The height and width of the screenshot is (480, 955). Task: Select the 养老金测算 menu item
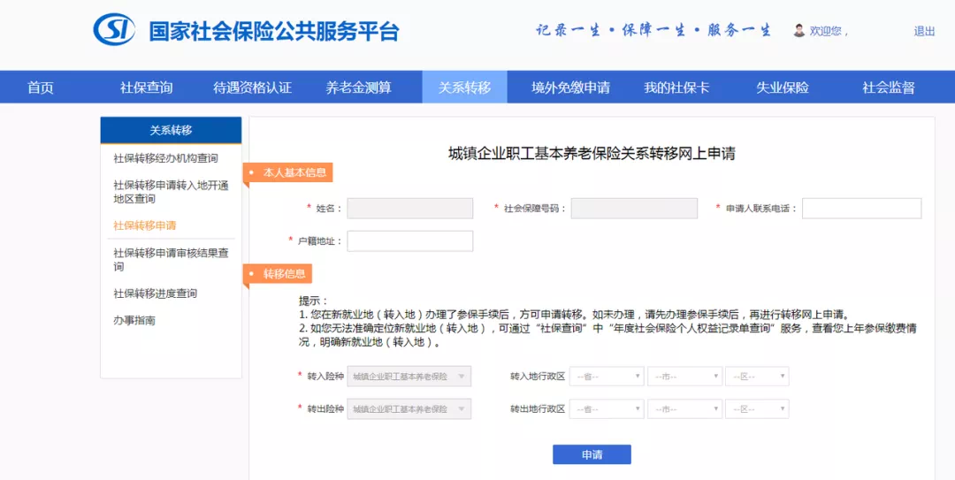point(358,88)
